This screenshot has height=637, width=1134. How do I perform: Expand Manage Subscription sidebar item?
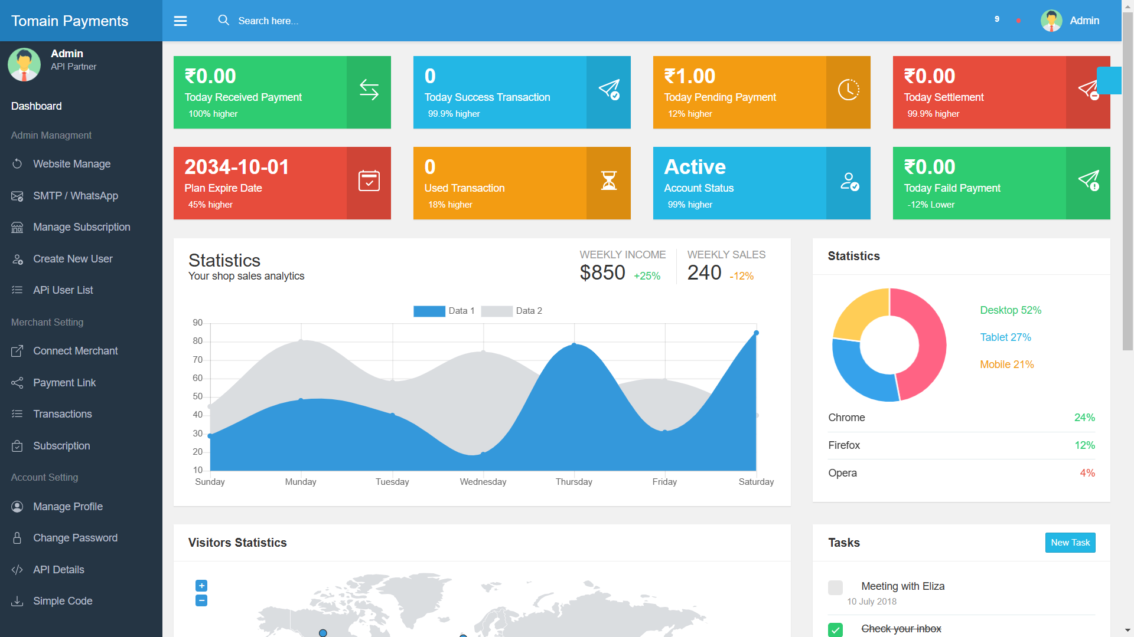(82, 227)
